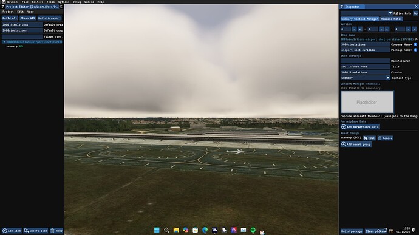Click the Build & export button
The height and width of the screenshot is (235, 419).
click(x=49, y=18)
